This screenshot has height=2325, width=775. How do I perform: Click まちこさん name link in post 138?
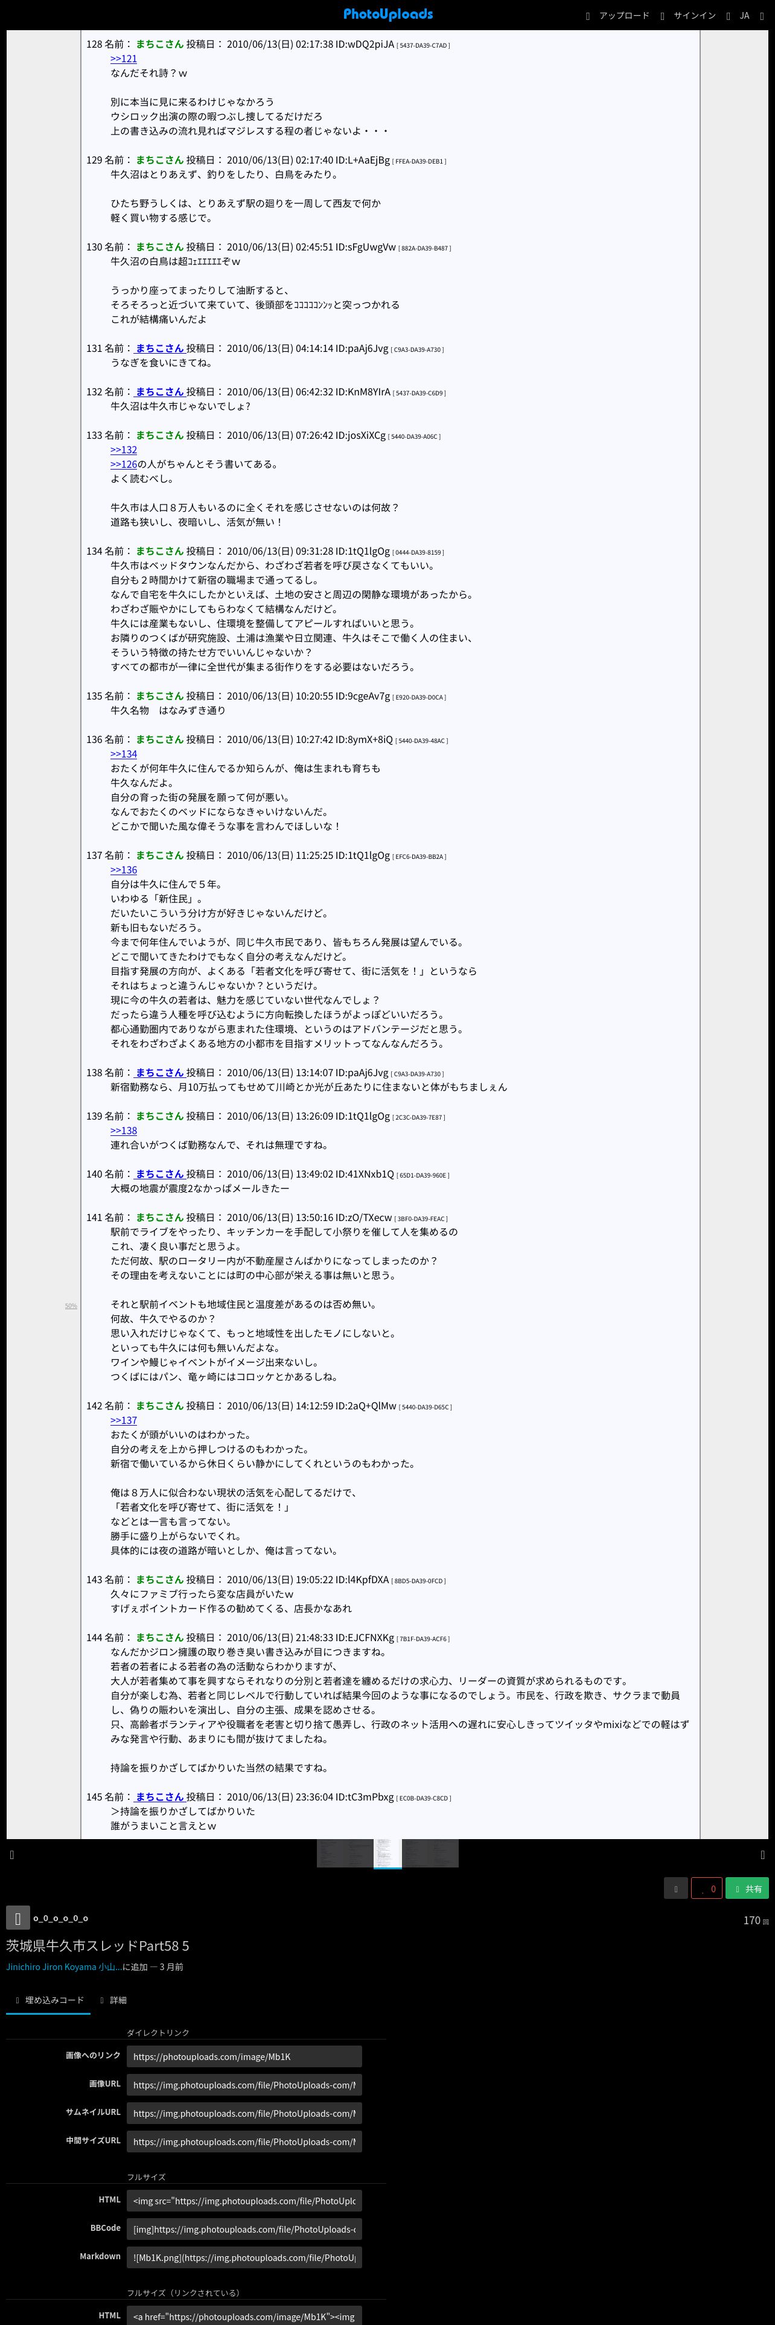pos(160,1073)
